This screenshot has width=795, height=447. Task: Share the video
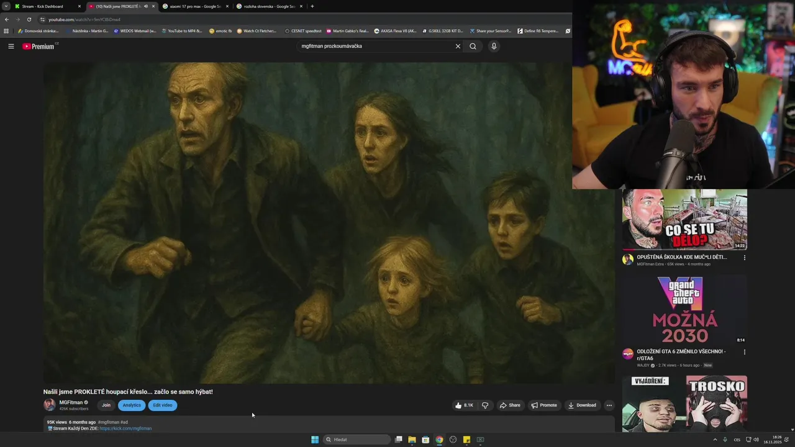pyautogui.click(x=510, y=405)
